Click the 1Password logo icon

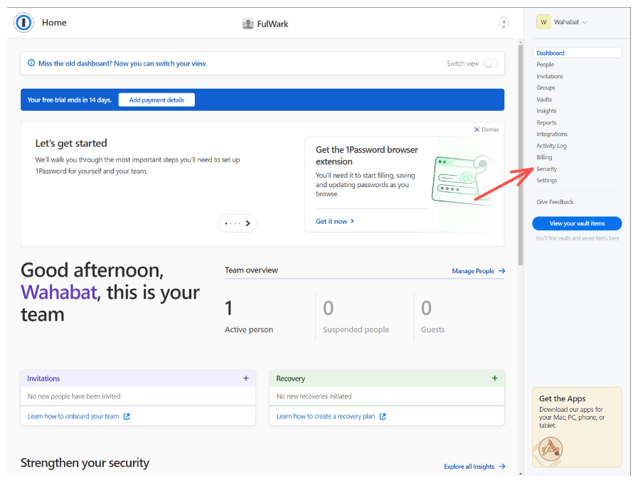23,23
